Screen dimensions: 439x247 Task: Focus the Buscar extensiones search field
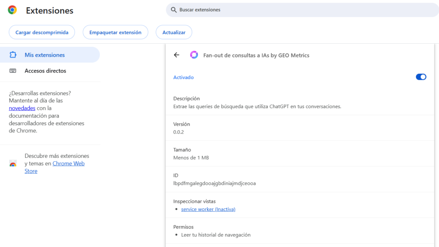pos(300,10)
